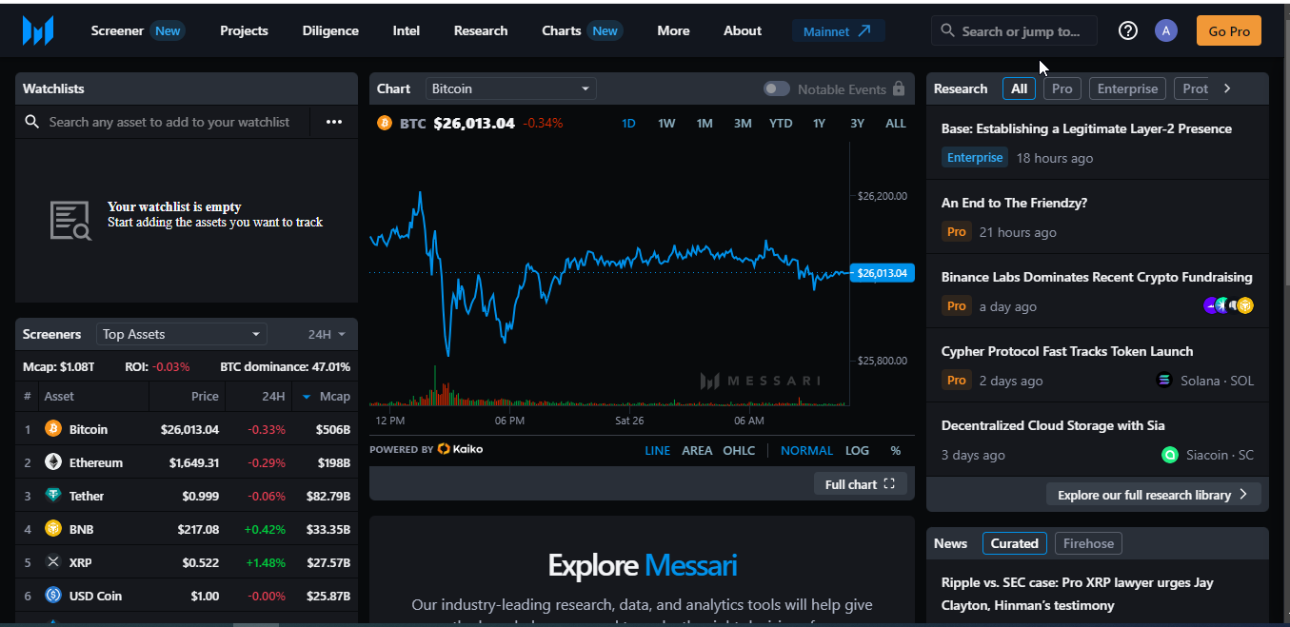Focus the watchlist asset search field
1290x627 pixels.
point(169,122)
